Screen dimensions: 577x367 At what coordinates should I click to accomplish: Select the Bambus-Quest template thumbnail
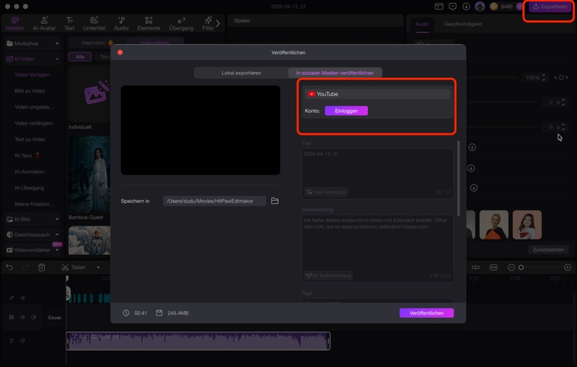point(89,174)
